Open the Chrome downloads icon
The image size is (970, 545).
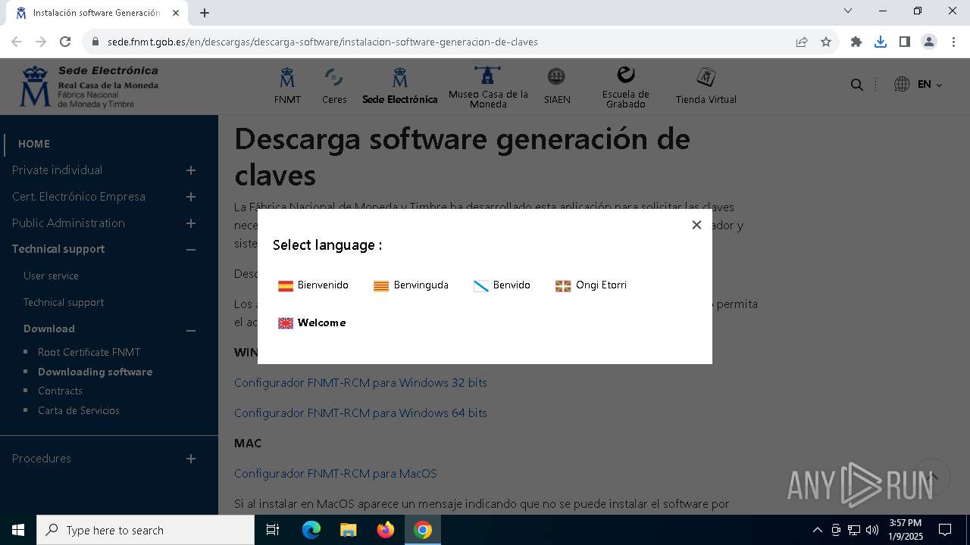[881, 42]
